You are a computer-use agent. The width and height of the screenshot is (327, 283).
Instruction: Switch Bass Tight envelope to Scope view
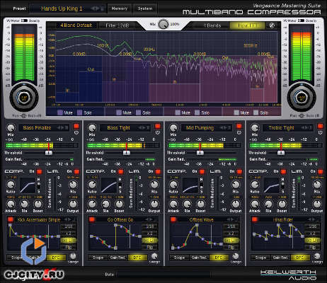98,258
